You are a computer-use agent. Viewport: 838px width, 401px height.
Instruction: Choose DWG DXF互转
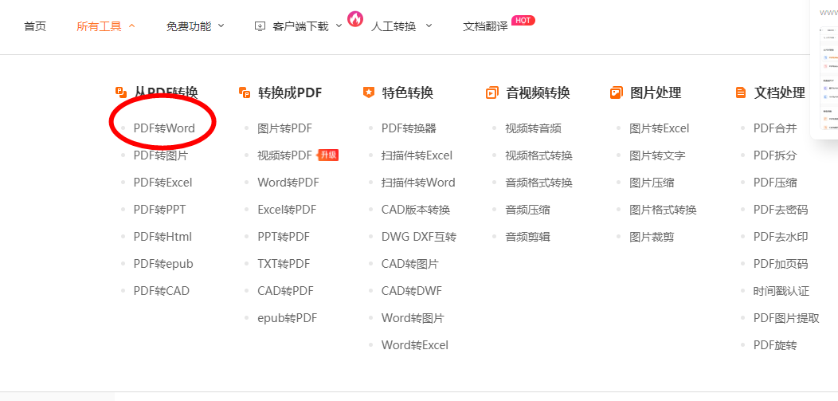point(419,237)
